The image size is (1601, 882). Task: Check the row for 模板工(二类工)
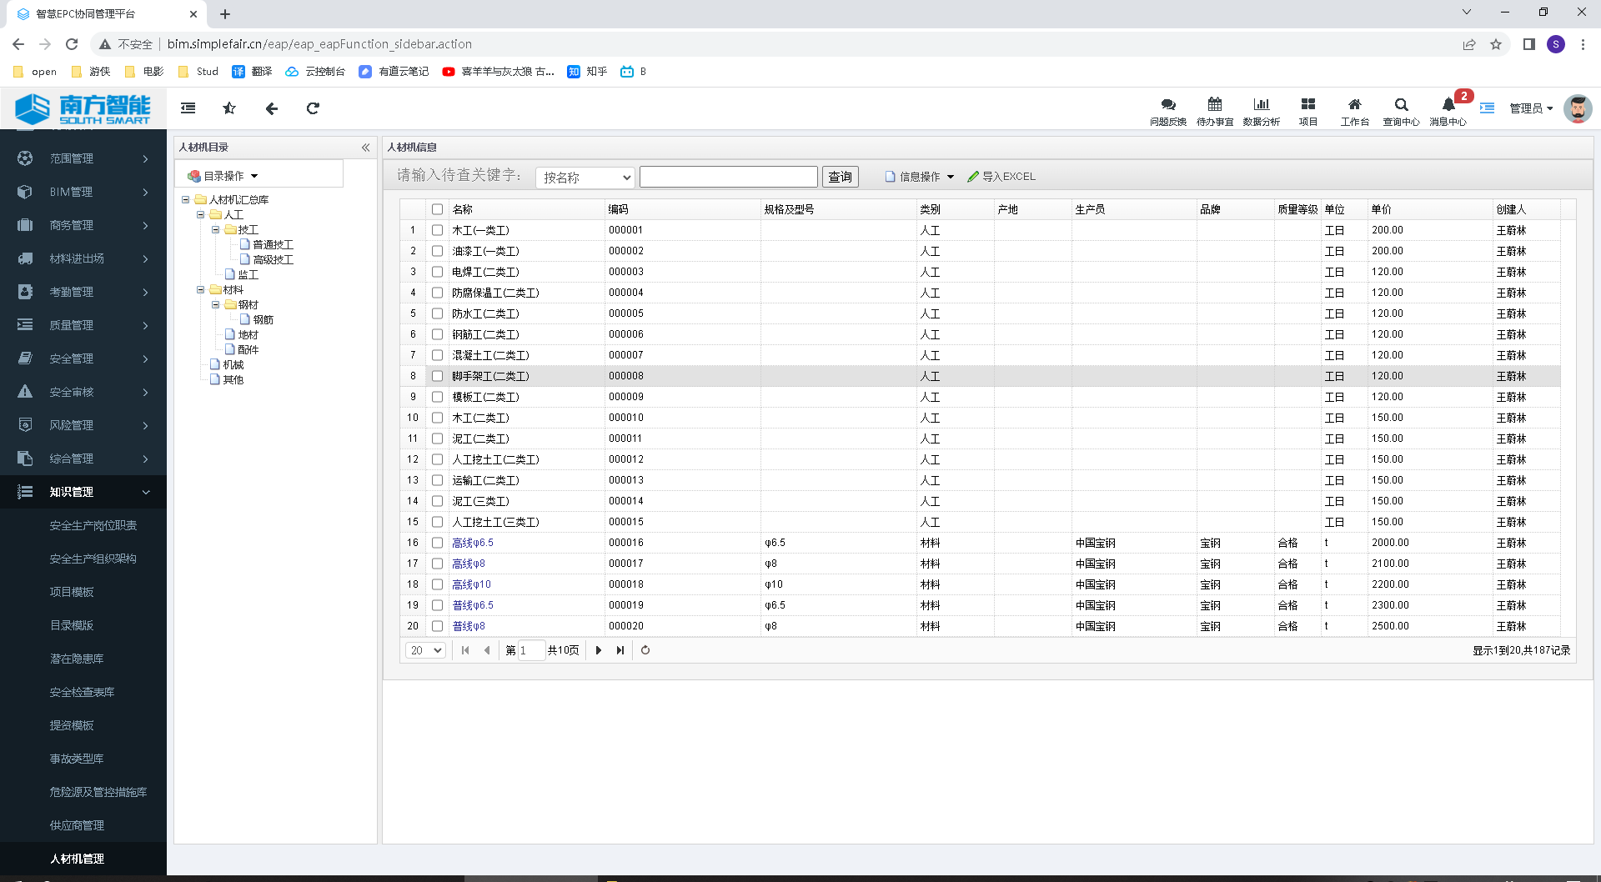pos(437,397)
